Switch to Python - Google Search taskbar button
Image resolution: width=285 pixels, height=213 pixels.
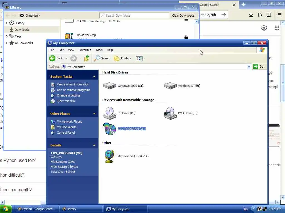36,209
